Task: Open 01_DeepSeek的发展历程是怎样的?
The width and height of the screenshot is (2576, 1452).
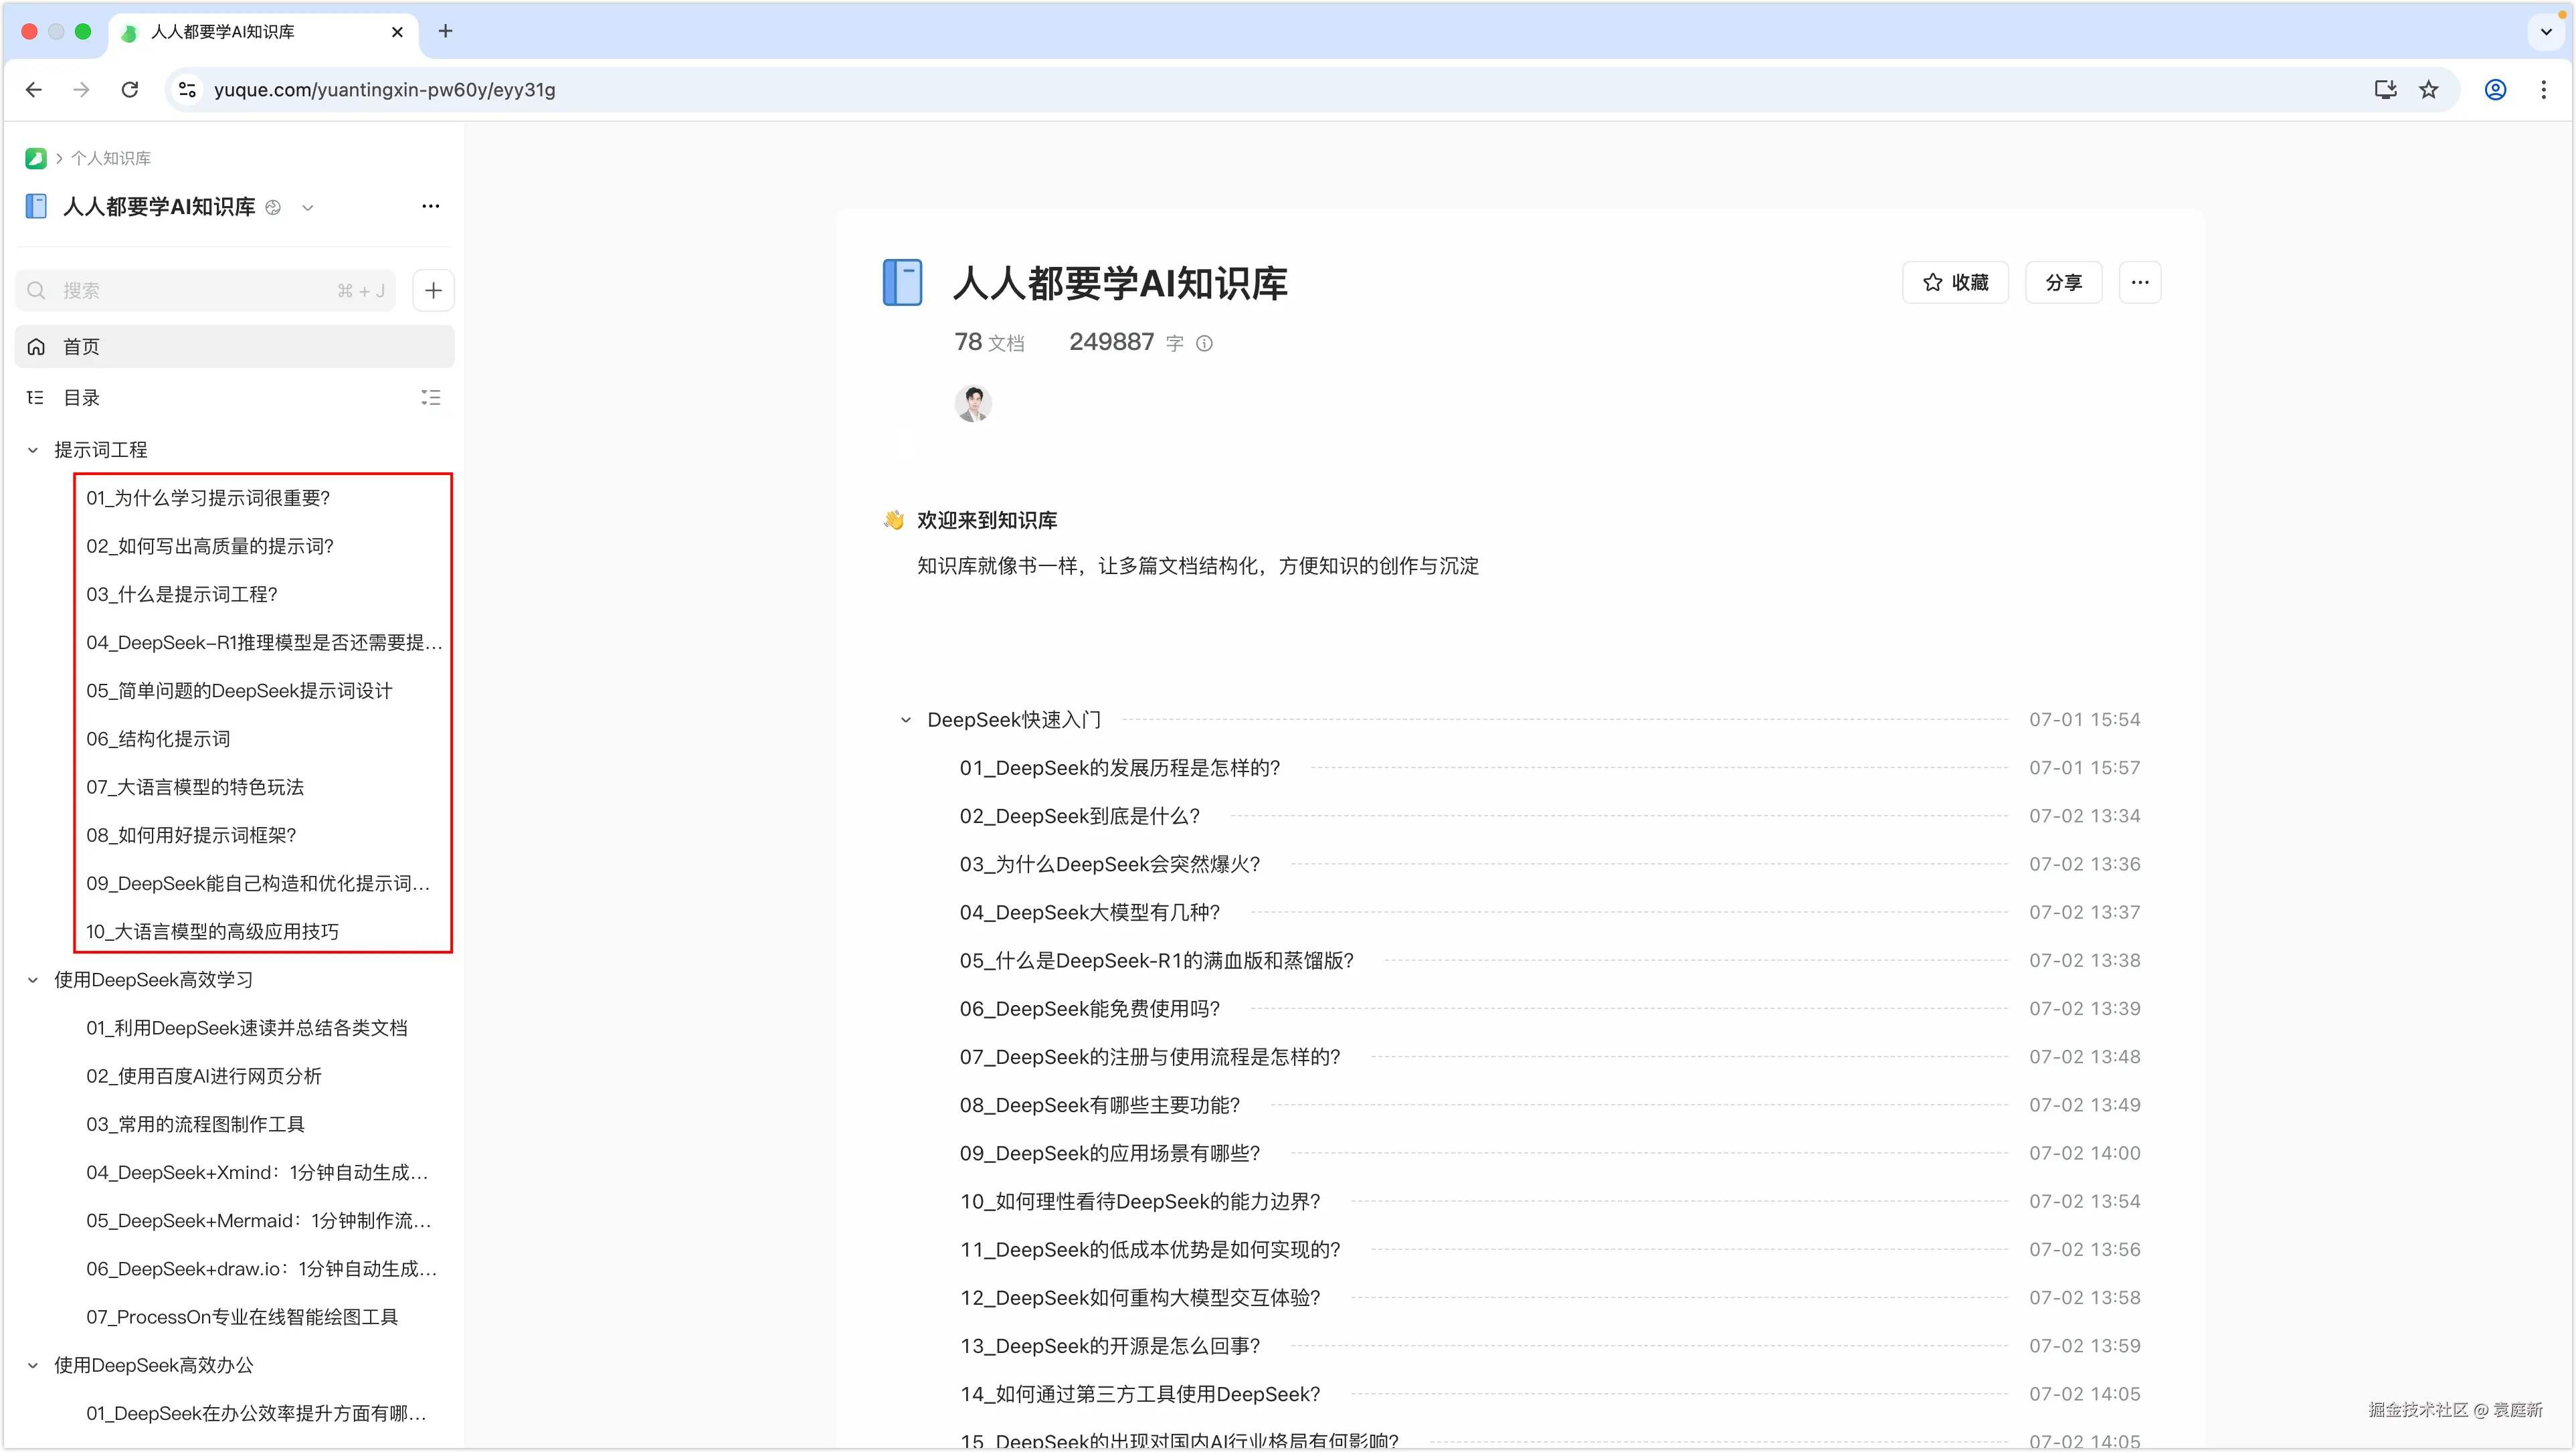Action: [1120, 768]
